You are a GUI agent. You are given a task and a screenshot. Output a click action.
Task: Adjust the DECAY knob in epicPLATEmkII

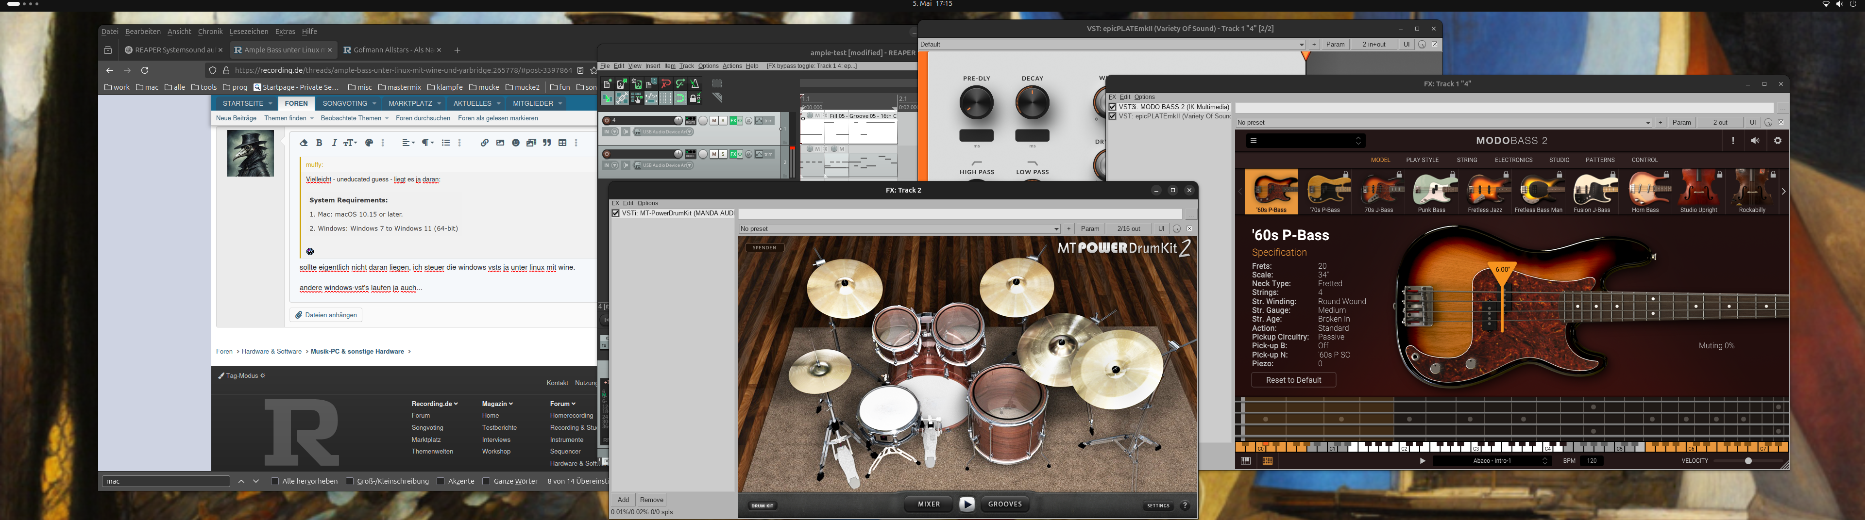[x=1033, y=103]
